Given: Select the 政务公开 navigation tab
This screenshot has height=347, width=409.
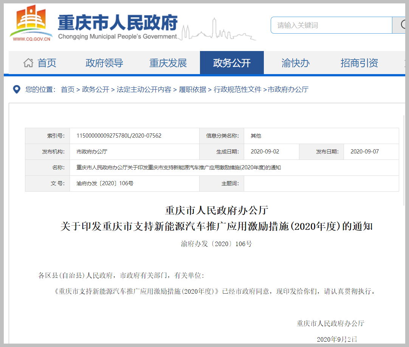Looking at the screenshot, I should point(232,63).
